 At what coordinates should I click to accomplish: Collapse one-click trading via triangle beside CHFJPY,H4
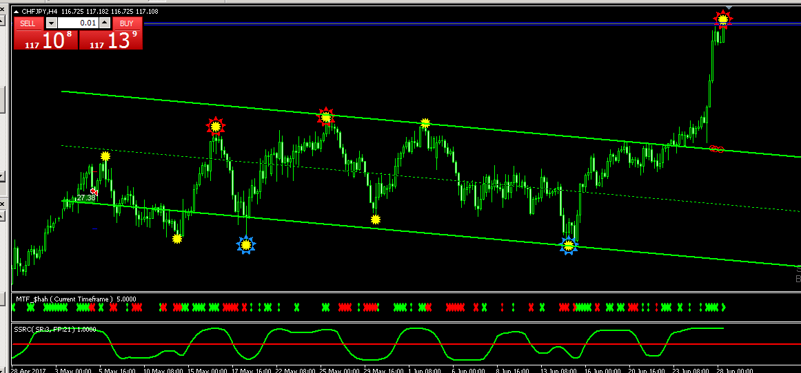(17, 11)
